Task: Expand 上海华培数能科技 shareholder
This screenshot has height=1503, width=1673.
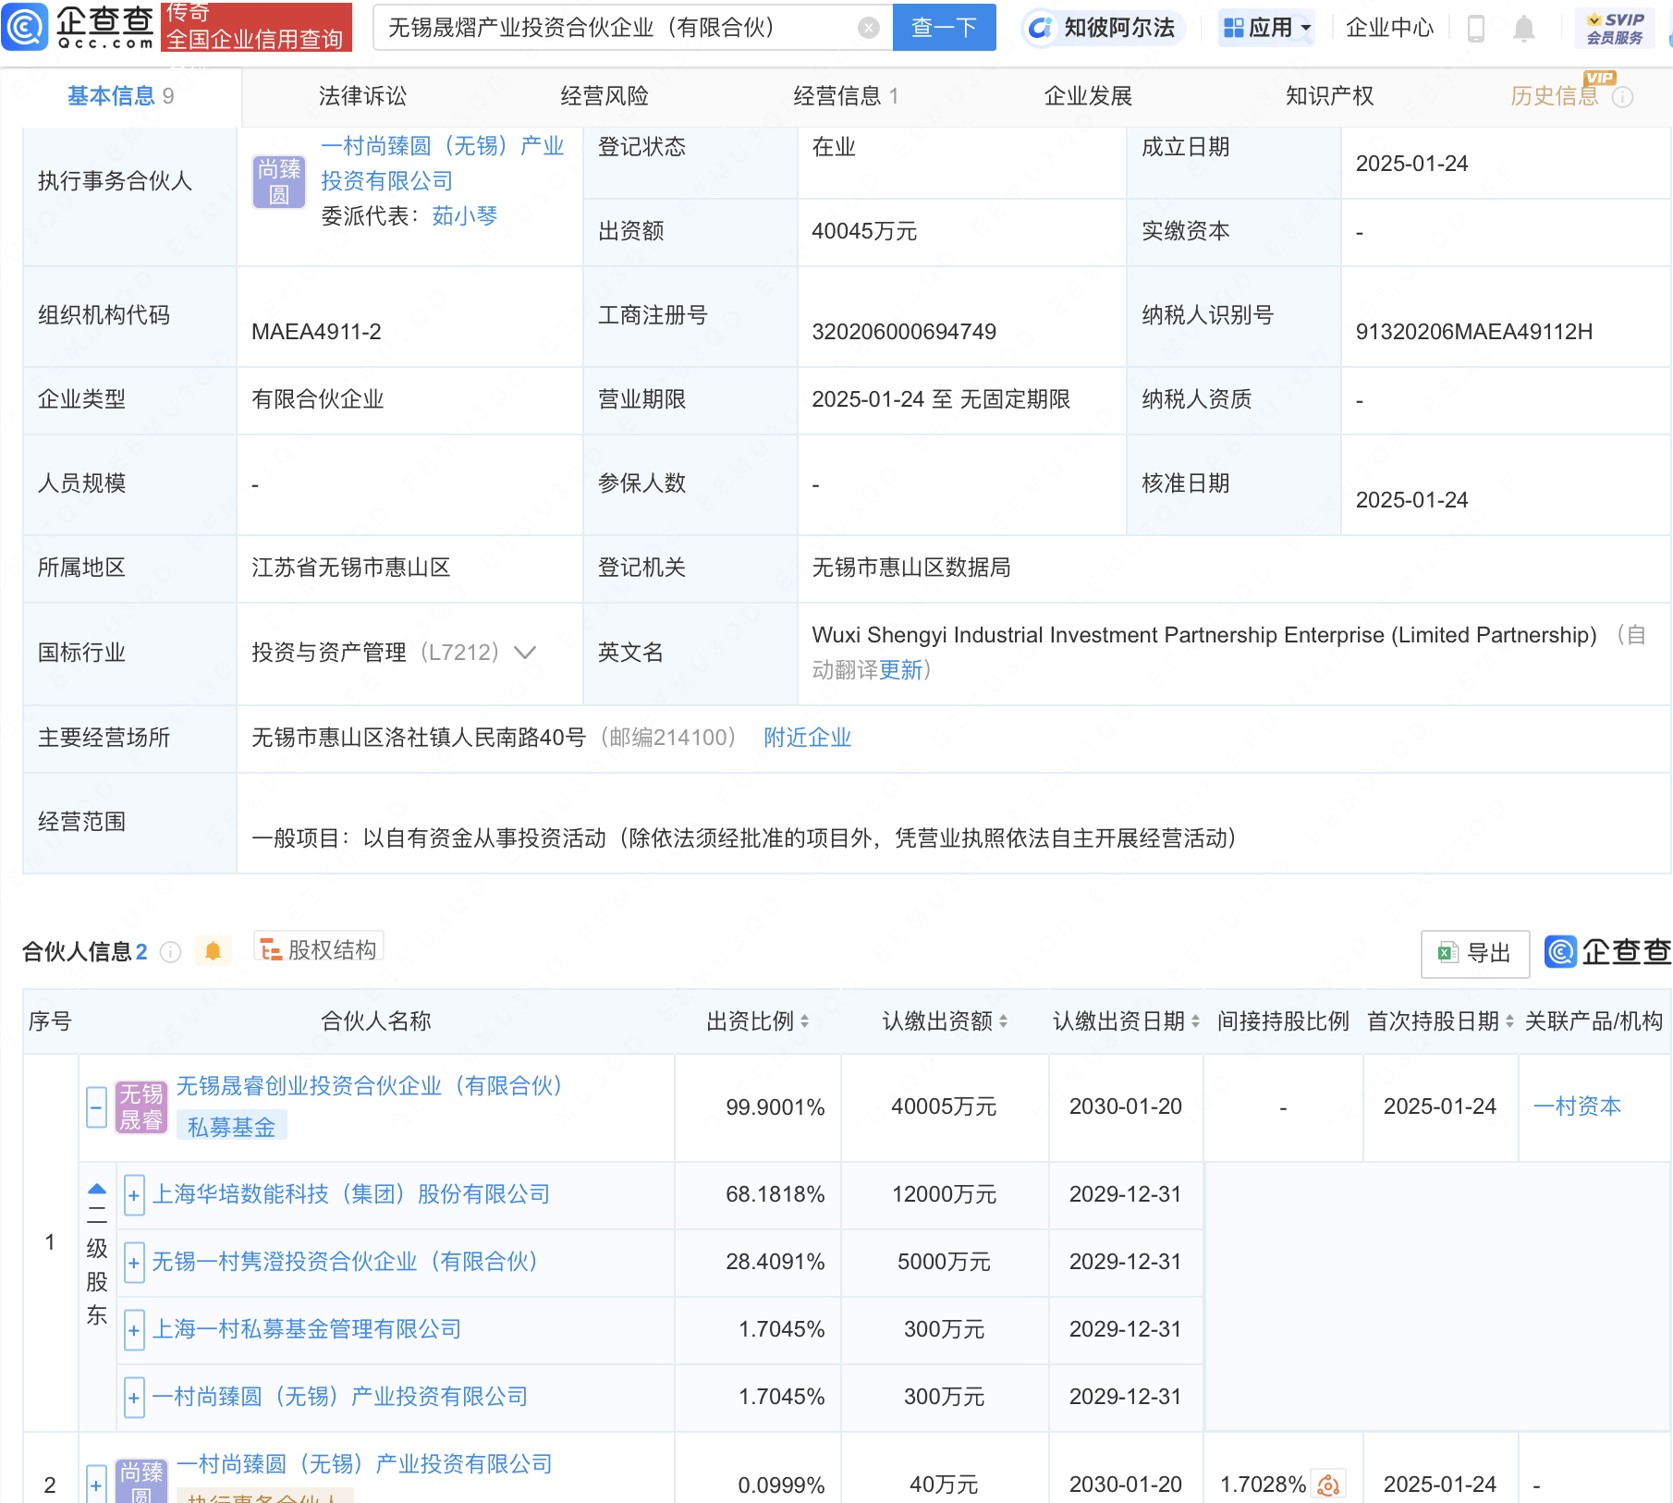Action: point(134,1195)
